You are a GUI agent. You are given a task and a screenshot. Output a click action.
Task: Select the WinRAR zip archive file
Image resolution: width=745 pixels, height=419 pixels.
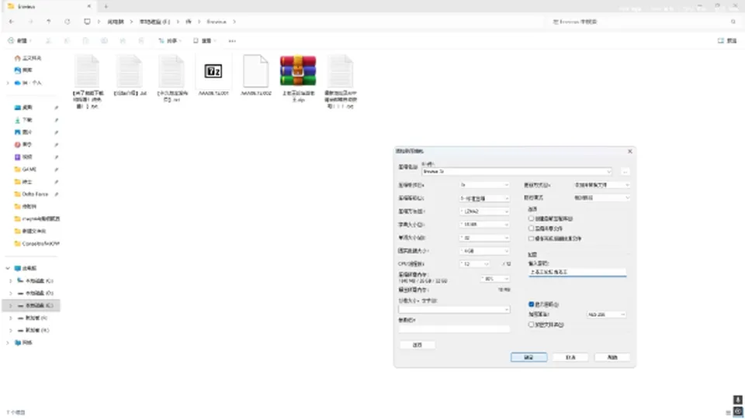tap(298, 78)
